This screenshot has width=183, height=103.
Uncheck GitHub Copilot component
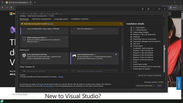[131, 46]
